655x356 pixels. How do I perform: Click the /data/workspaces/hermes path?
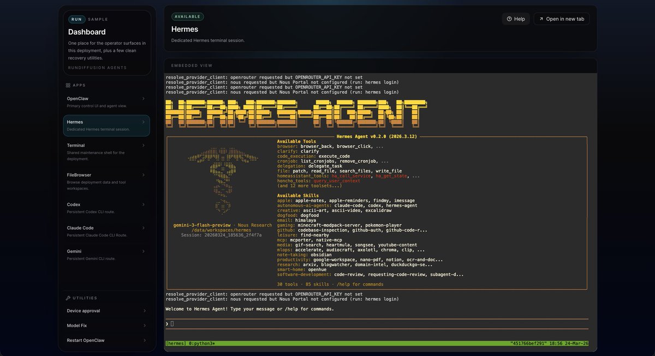click(221, 230)
